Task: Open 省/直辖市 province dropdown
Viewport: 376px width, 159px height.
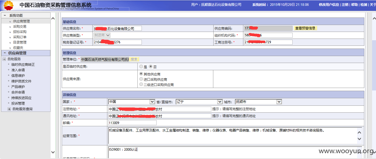Action: tap(199, 102)
